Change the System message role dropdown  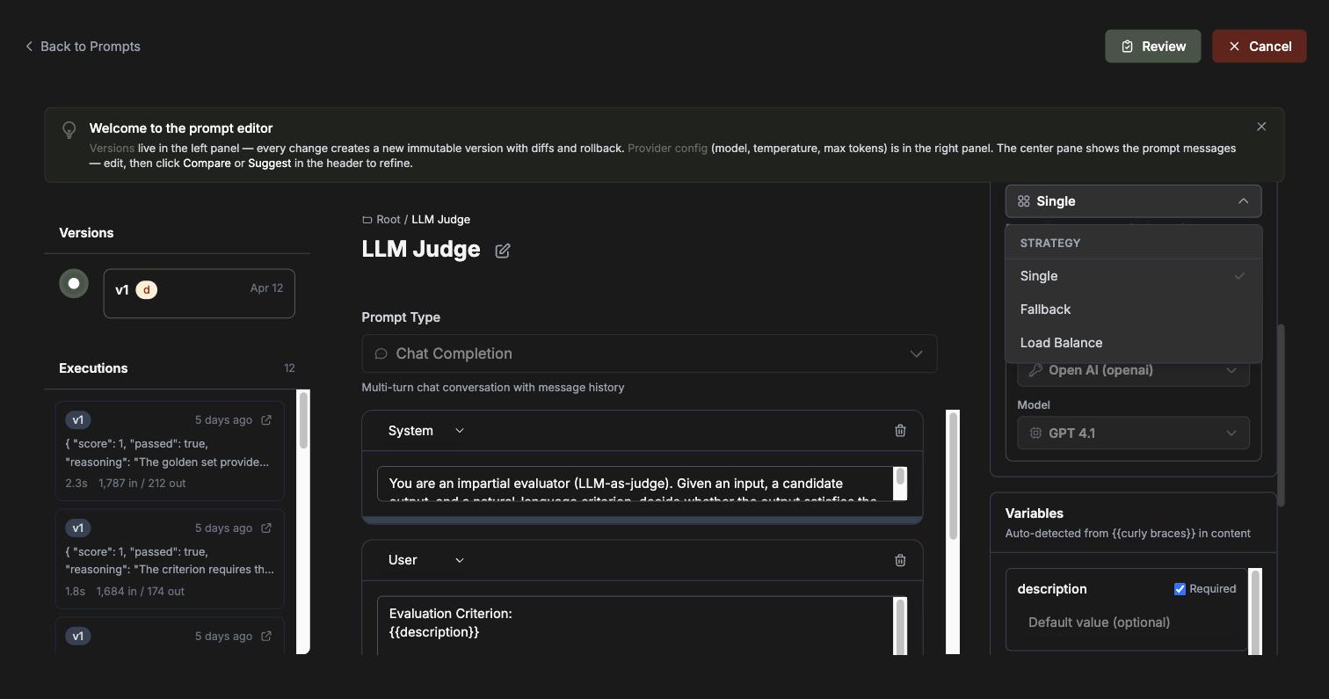tap(426, 431)
